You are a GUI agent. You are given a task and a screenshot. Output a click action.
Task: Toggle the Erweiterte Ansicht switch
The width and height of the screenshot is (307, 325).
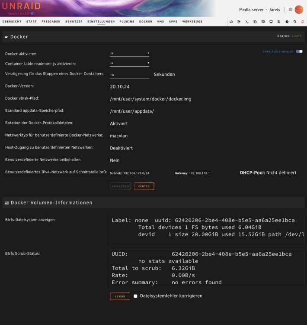click(299, 52)
